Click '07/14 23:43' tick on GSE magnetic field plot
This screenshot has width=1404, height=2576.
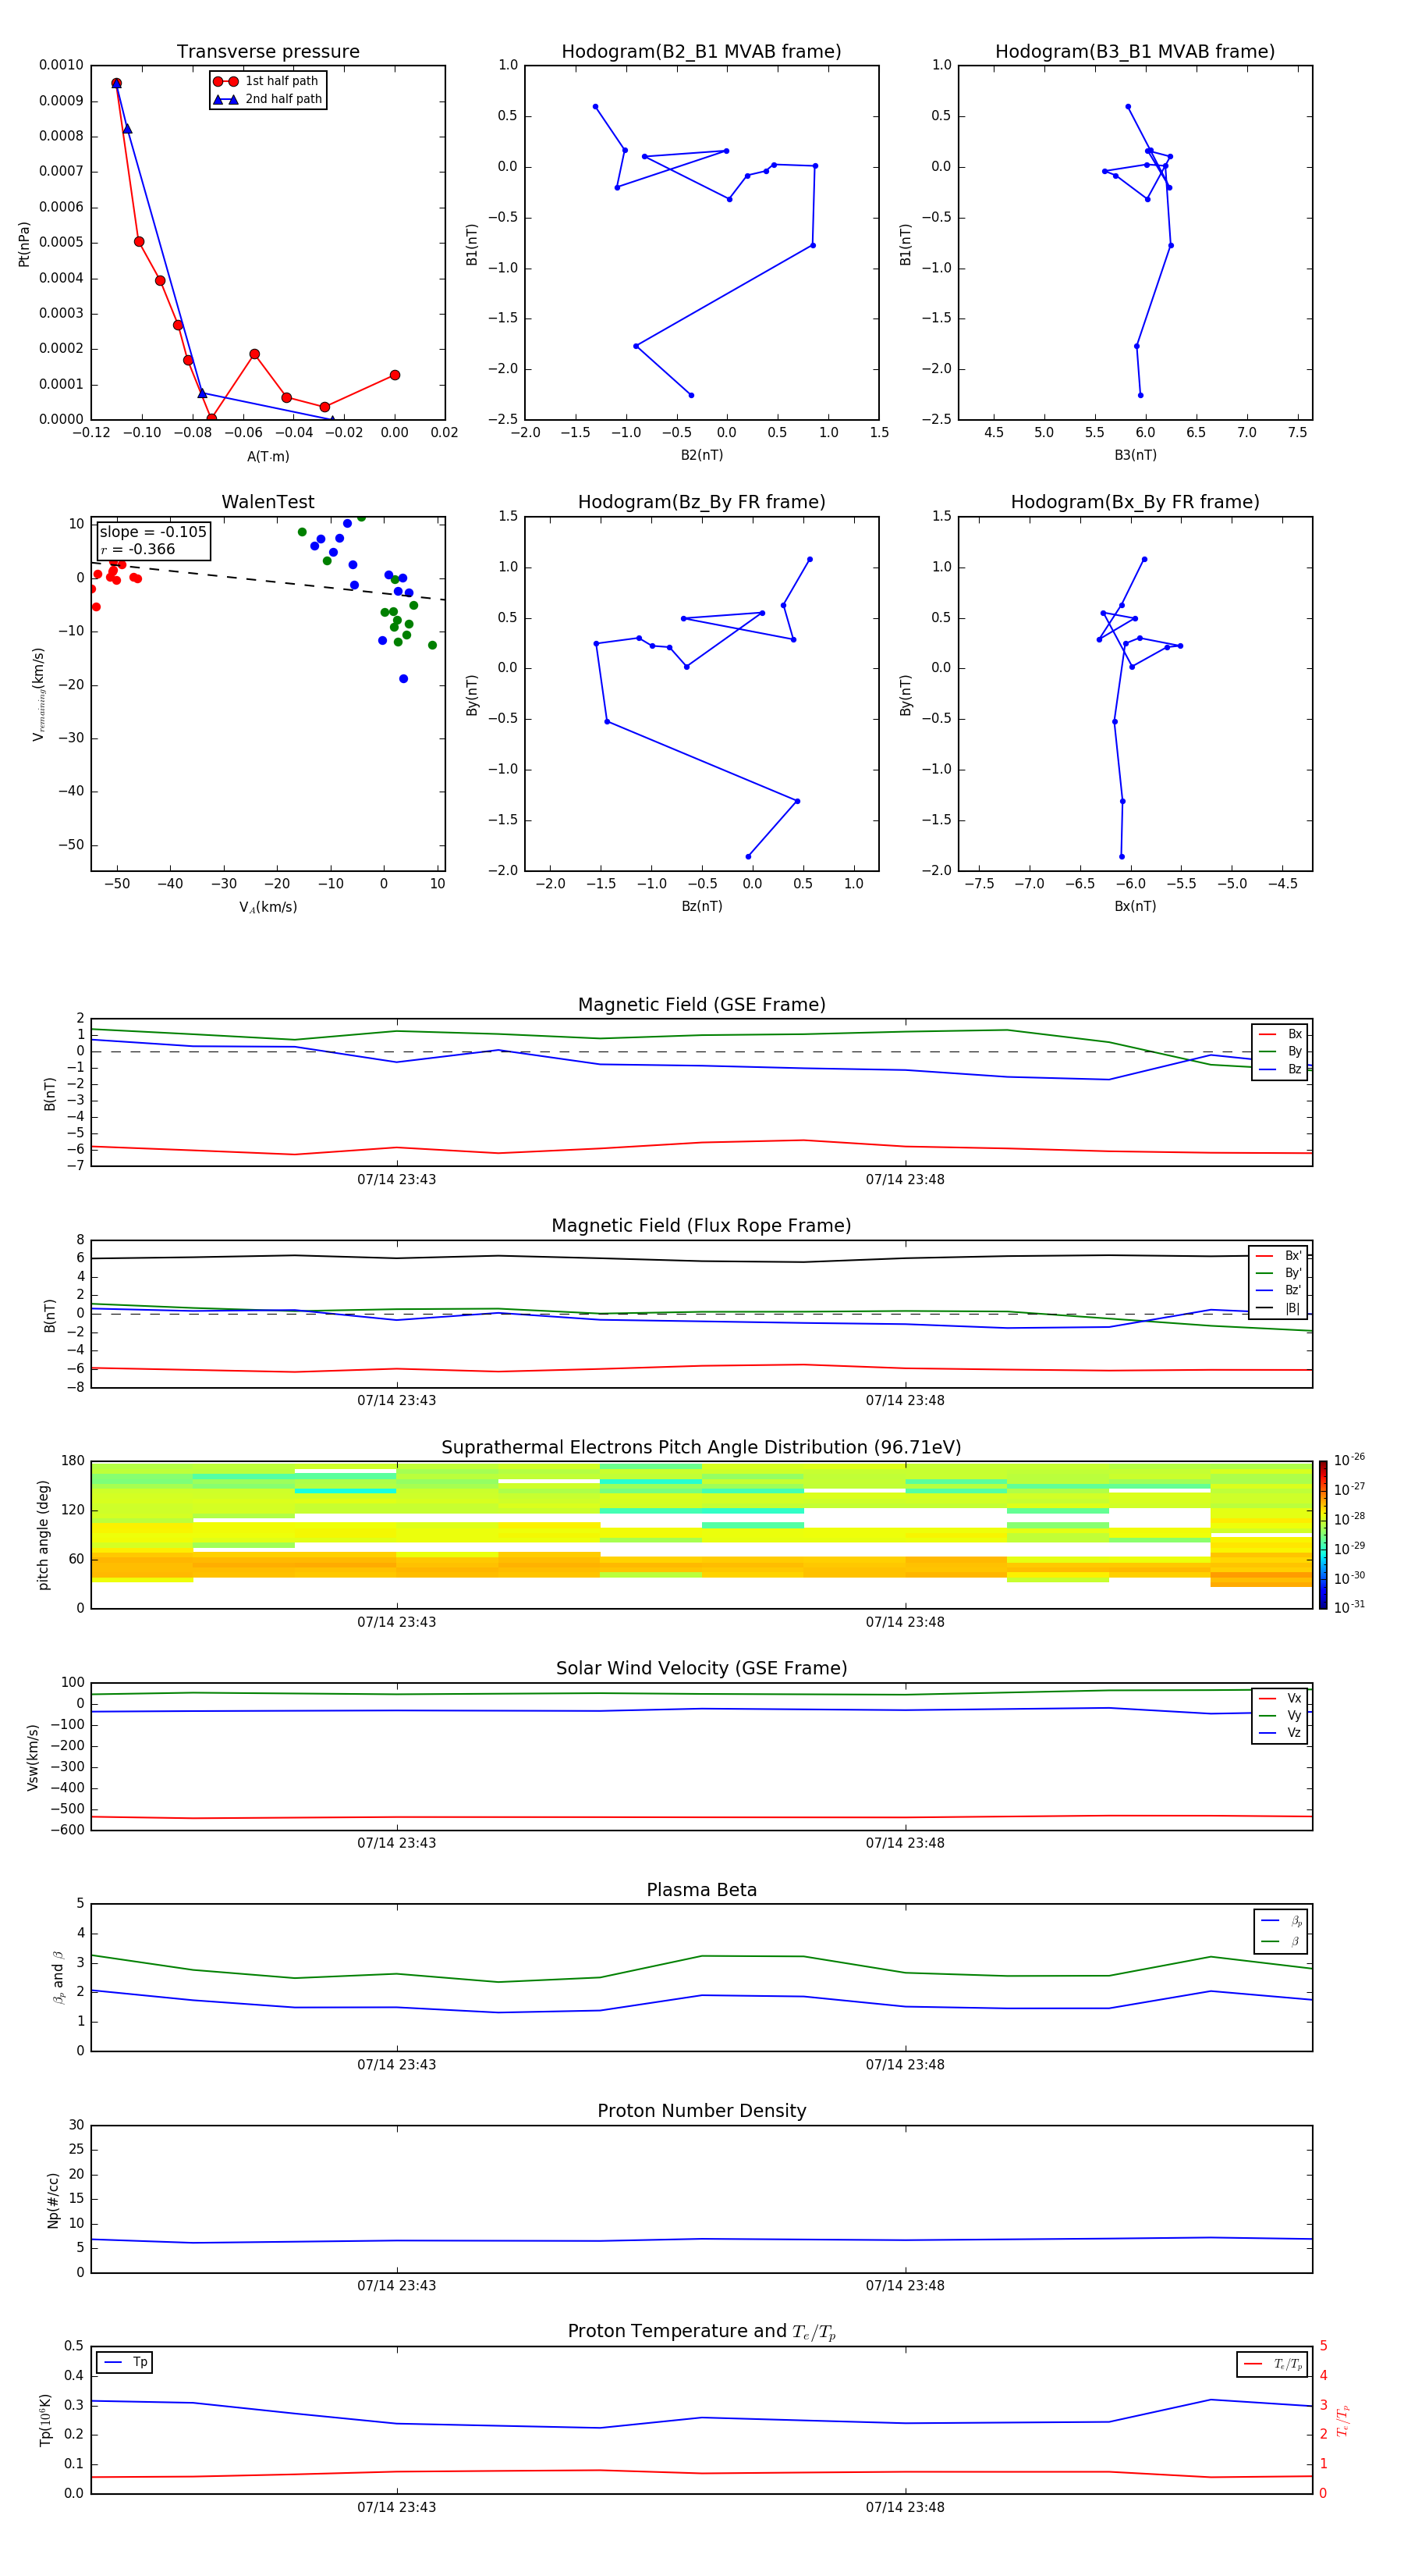click(397, 1180)
